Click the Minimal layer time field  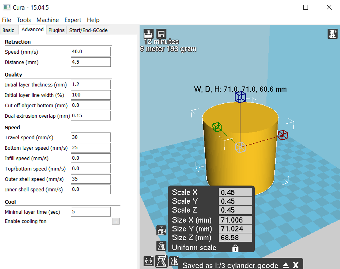(x=91, y=212)
